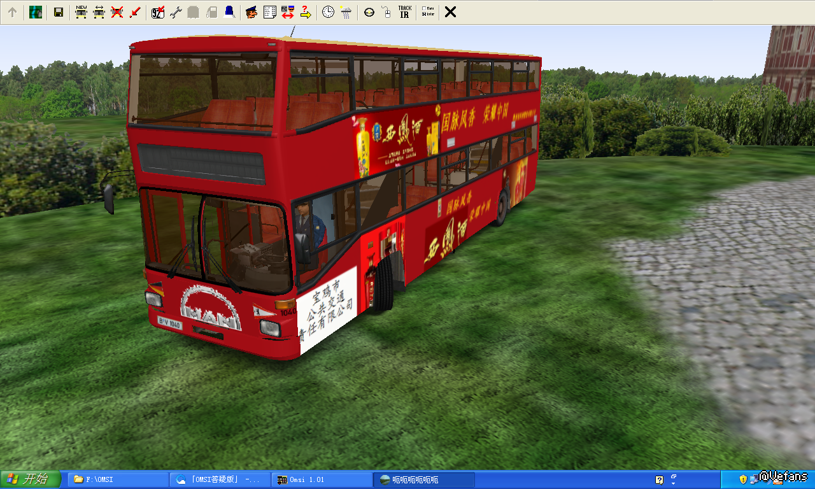Click the change-bus icon with double arrow
The image size is (815, 489).
[x=99, y=12]
